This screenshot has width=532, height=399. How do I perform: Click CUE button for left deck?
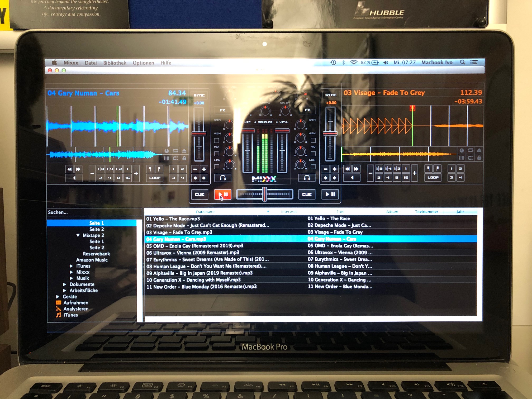coord(199,194)
